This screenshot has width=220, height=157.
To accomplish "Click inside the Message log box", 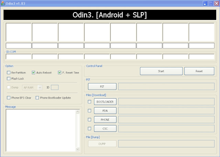I will tap(41, 130).
